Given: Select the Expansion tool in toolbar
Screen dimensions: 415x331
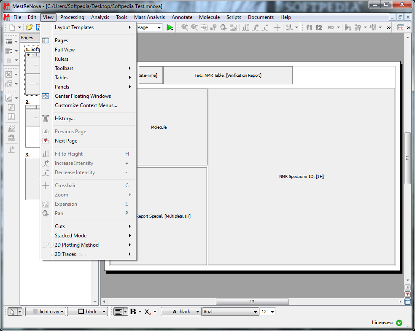Looking at the screenshot, I should click(x=233, y=27).
